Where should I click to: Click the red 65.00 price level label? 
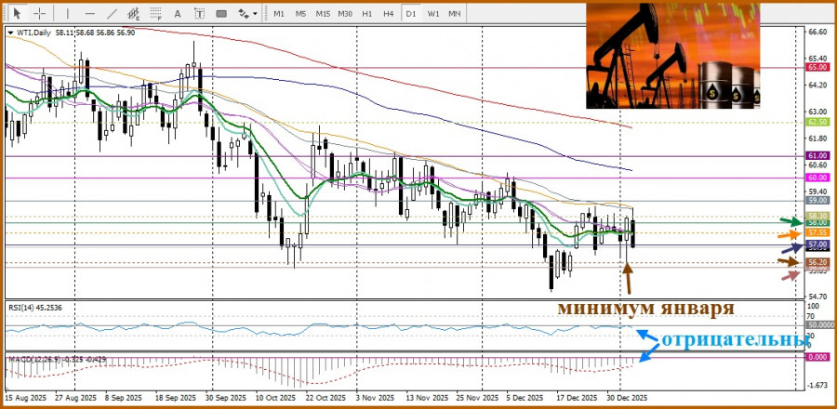(x=817, y=67)
